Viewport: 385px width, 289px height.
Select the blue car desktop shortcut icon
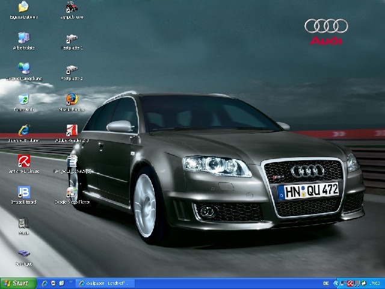click(x=23, y=255)
